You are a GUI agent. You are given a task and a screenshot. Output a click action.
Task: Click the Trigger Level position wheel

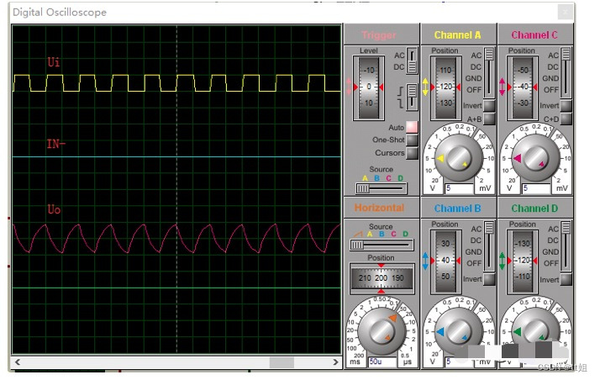(368, 87)
